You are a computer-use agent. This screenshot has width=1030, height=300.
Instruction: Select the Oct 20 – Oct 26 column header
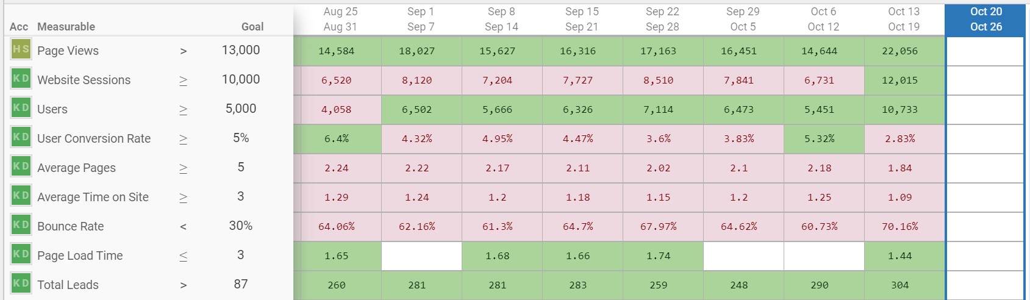(985, 19)
